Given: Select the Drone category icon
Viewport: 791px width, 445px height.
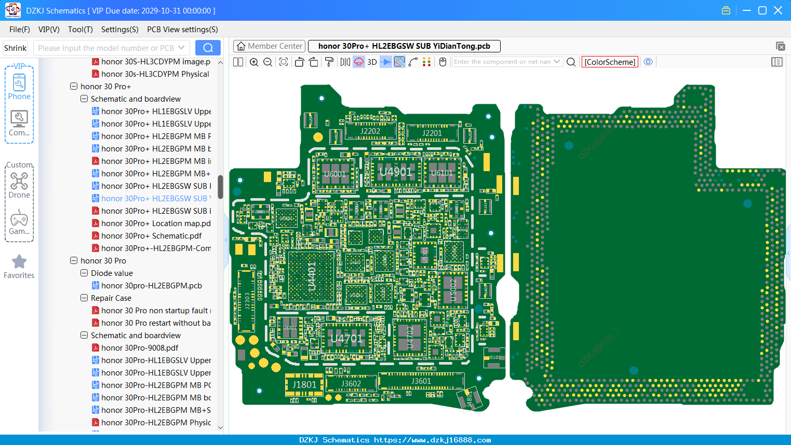Looking at the screenshot, I should [19, 185].
